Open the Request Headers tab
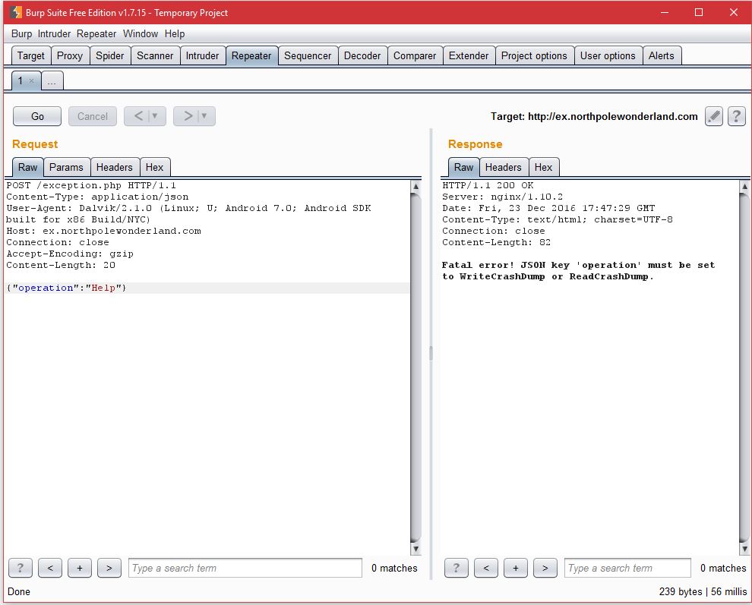Viewport: 752px width, 605px height. tap(114, 167)
